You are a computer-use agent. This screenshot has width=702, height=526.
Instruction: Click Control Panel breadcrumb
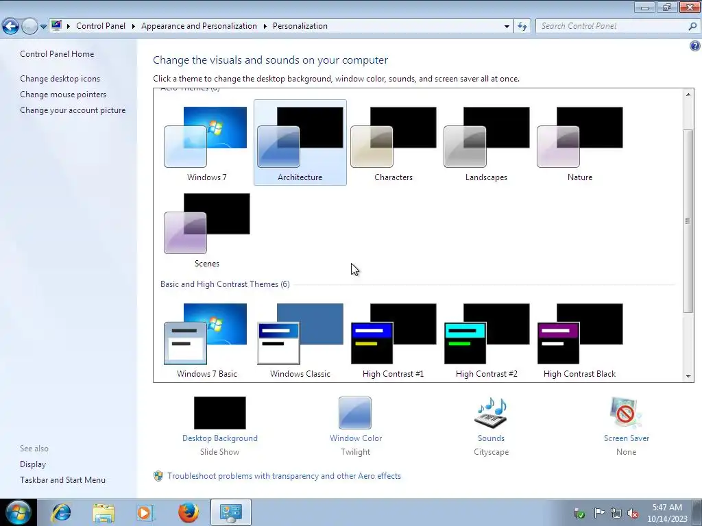coord(101,26)
